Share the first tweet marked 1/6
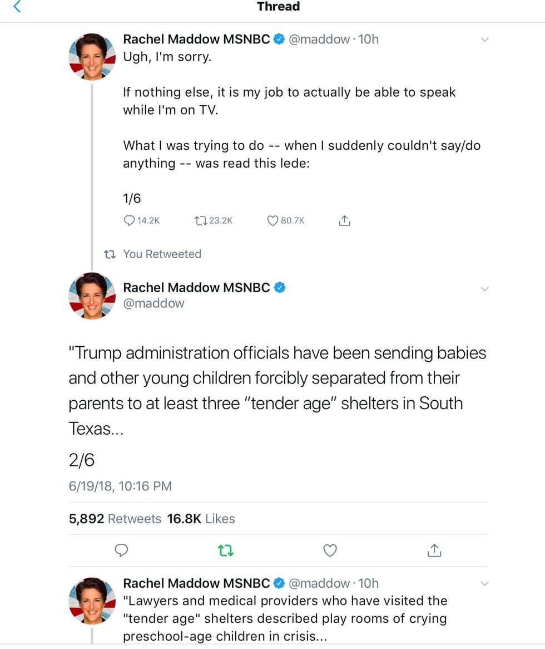Image resolution: width=545 pixels, height=649 pixels. (344, 221)
